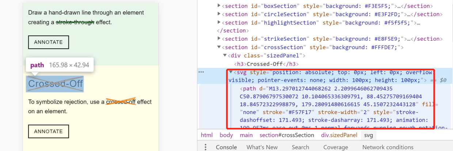453x151 pixels.
Task: Collapse the crossSection element node
Action: point(219,47)
